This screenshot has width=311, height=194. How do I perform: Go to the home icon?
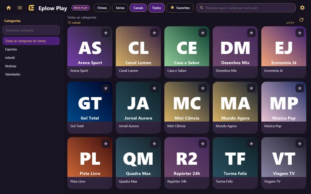[9, 8]
